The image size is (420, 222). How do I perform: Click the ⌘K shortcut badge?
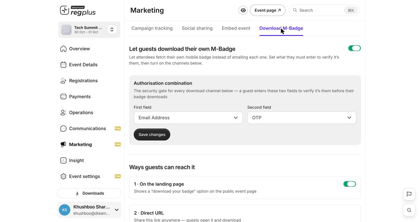(351, 10)
